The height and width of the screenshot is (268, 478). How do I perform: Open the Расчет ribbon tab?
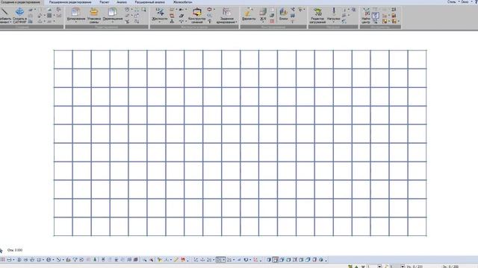[105, 2]
